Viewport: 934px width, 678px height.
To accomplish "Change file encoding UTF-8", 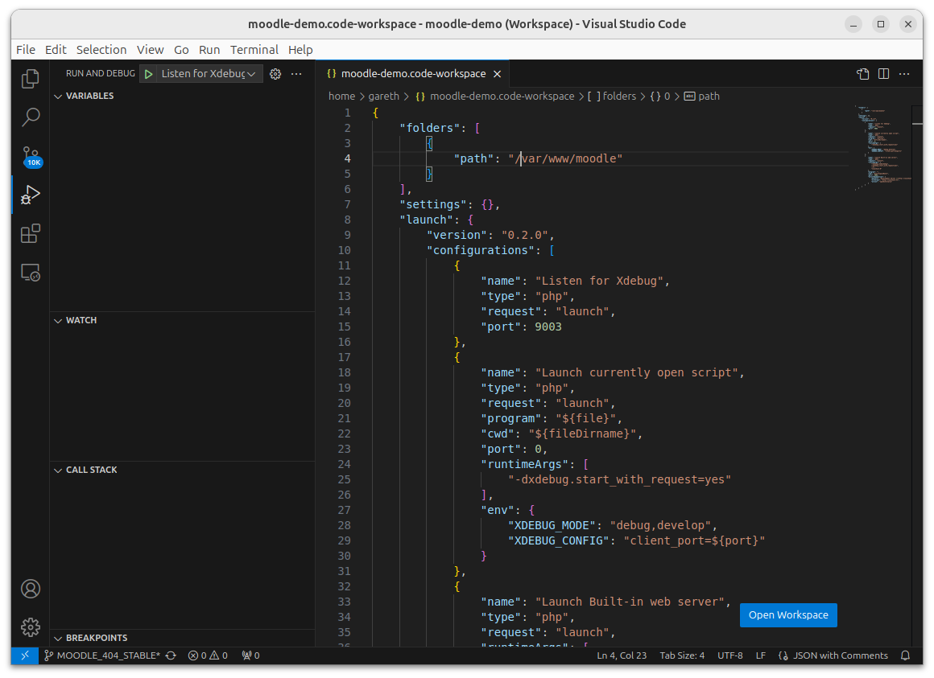I will 729,655.
